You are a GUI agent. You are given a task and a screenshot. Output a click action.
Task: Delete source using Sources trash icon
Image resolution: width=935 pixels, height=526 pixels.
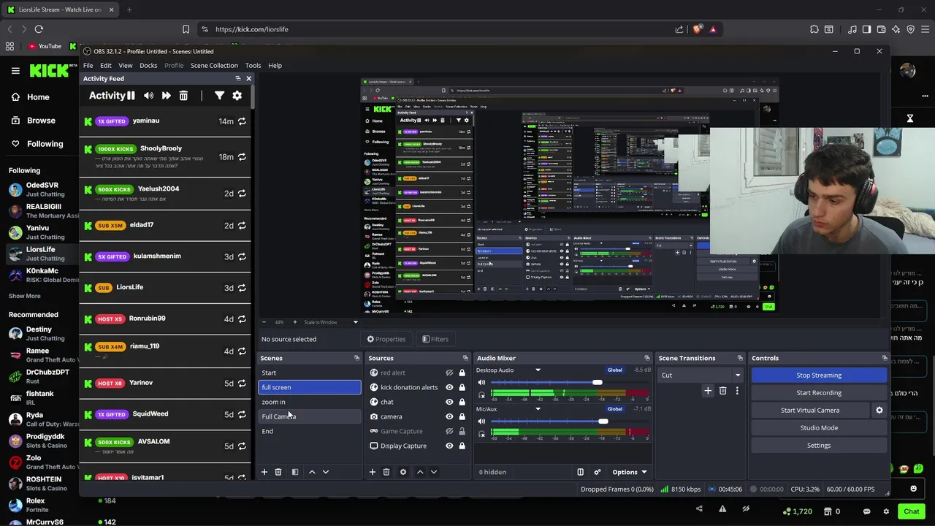[x=386, y=472]
